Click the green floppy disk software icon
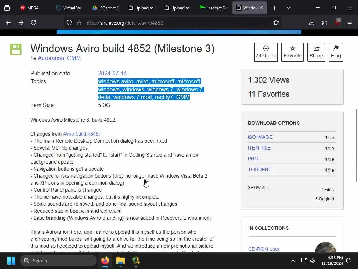Image resolution: width=358 pixels, height=269 pixels. point(16,49)
